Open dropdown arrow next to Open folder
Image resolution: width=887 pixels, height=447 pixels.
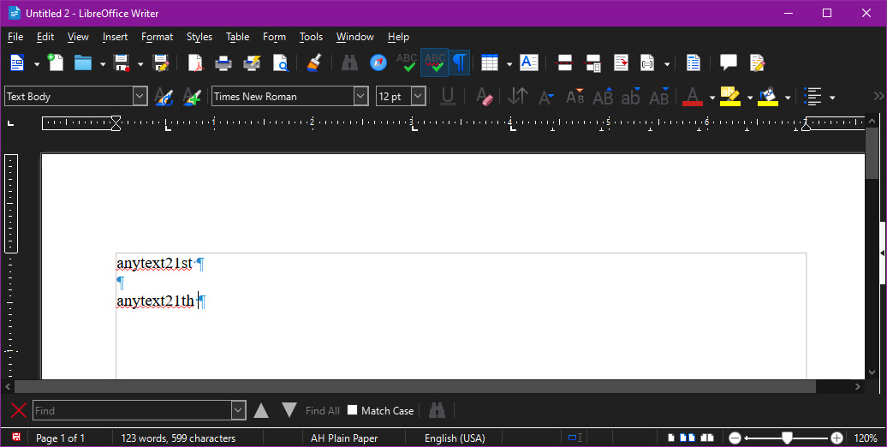103,64
